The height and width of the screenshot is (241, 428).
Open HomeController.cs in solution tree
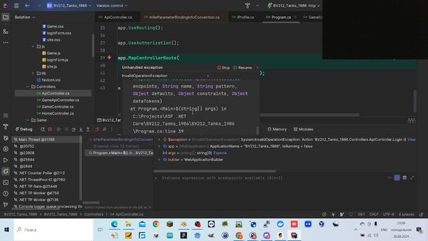pos(55,113)
